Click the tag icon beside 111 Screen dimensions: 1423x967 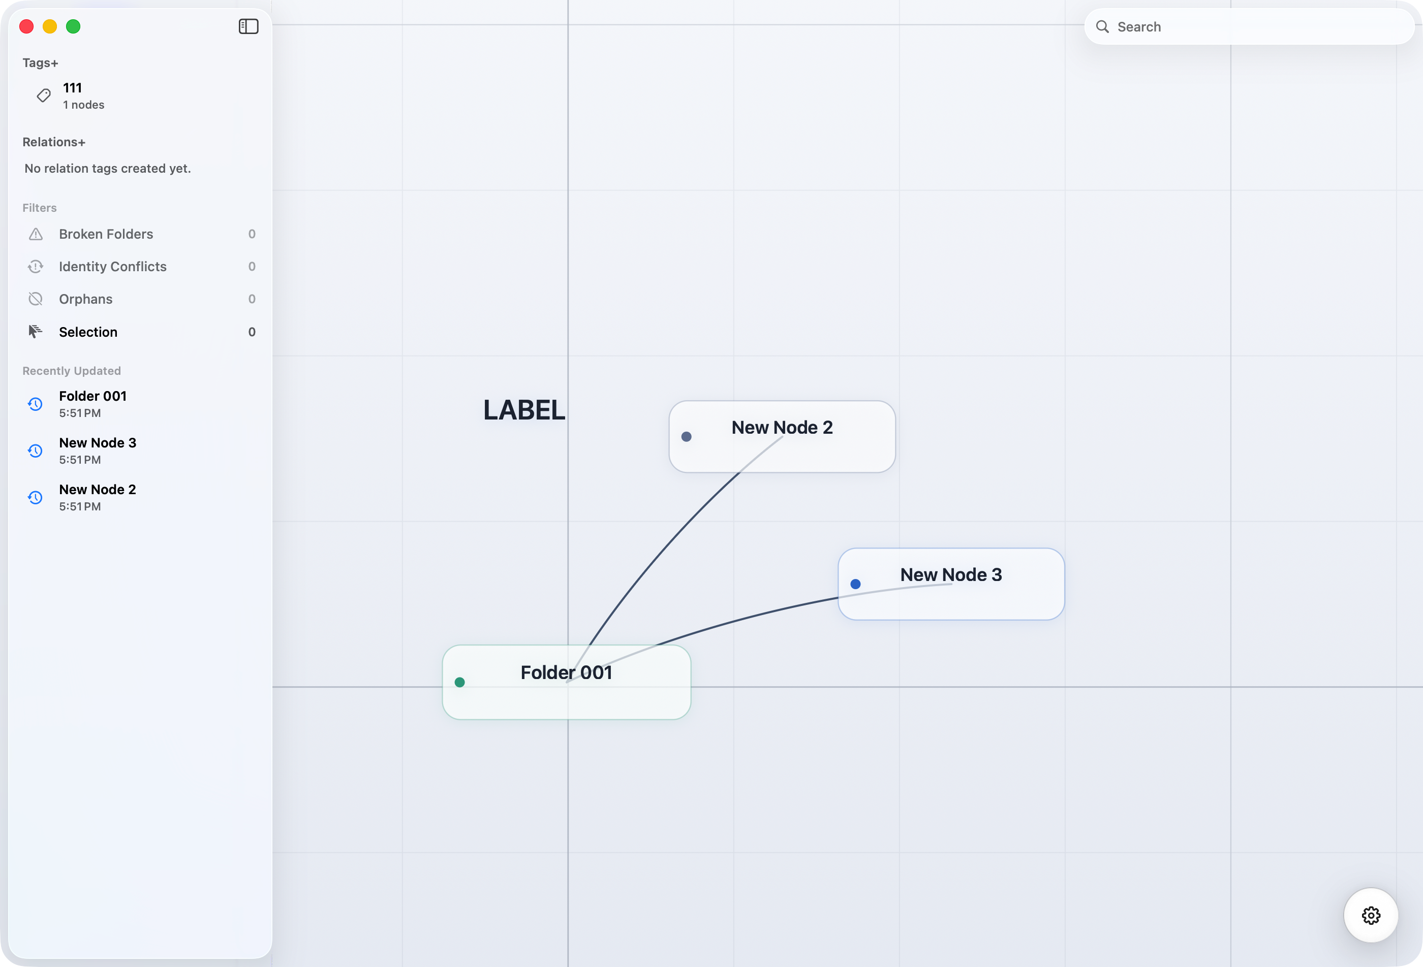click(44, 95)
